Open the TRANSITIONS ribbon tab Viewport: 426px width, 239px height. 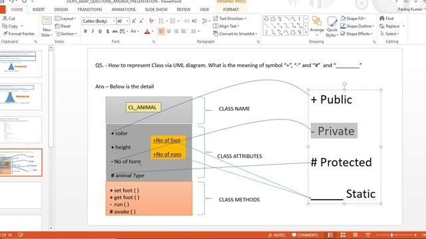(x=90, y=9)
